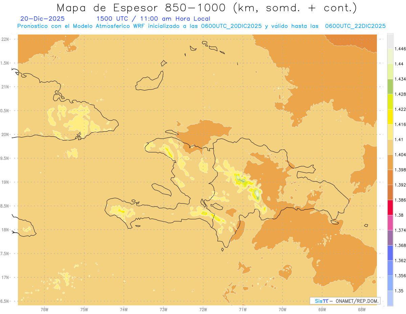406x314 pixels.
Task: Click the '19N' latitude label
Action: tap(5, 182)
